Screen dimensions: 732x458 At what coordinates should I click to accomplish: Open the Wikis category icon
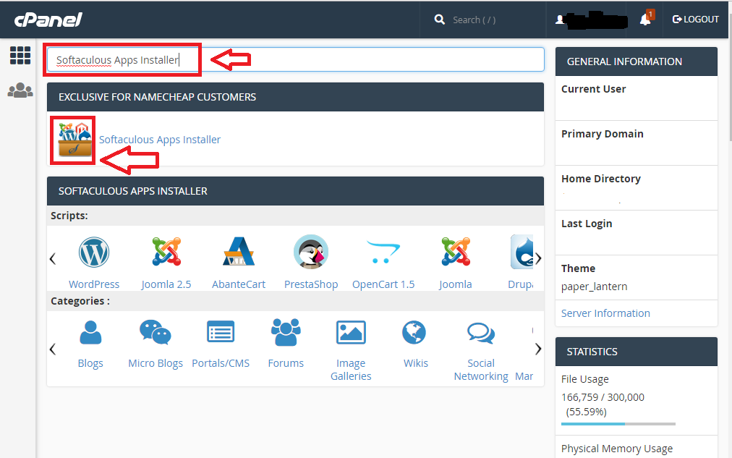tap(415, 331)
